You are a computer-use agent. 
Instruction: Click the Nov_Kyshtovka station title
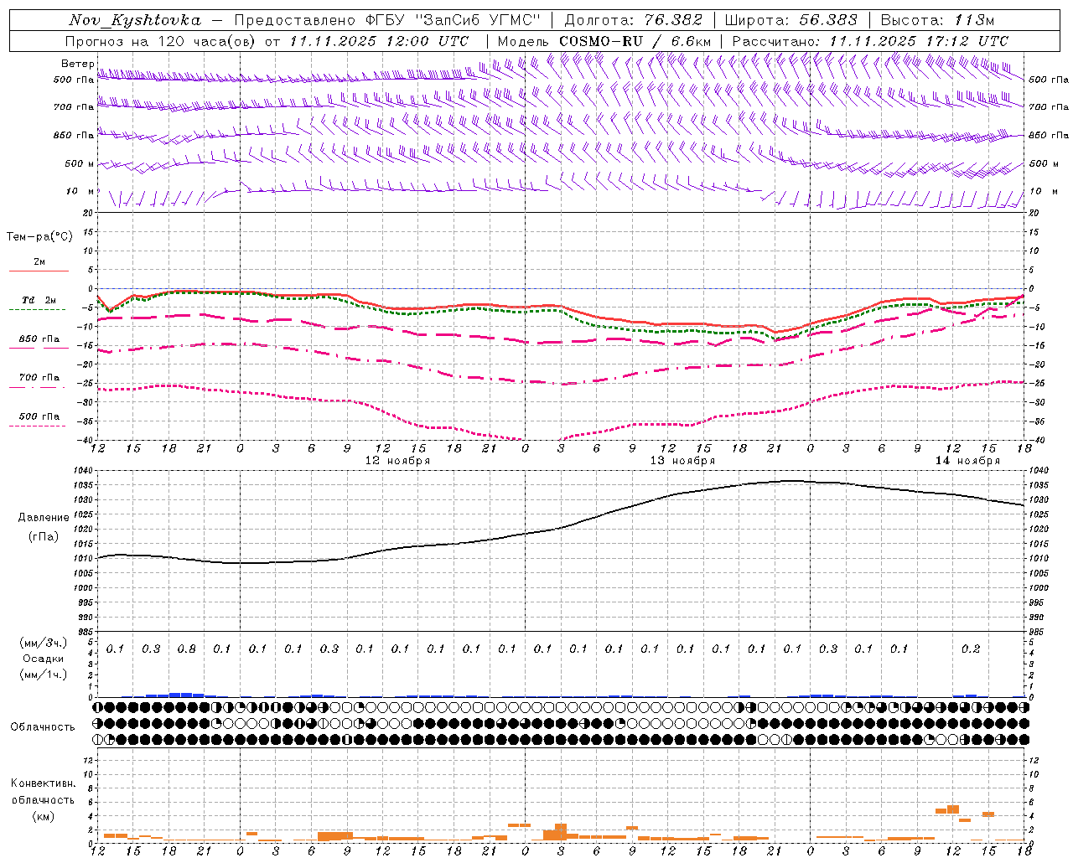[134, 20]
